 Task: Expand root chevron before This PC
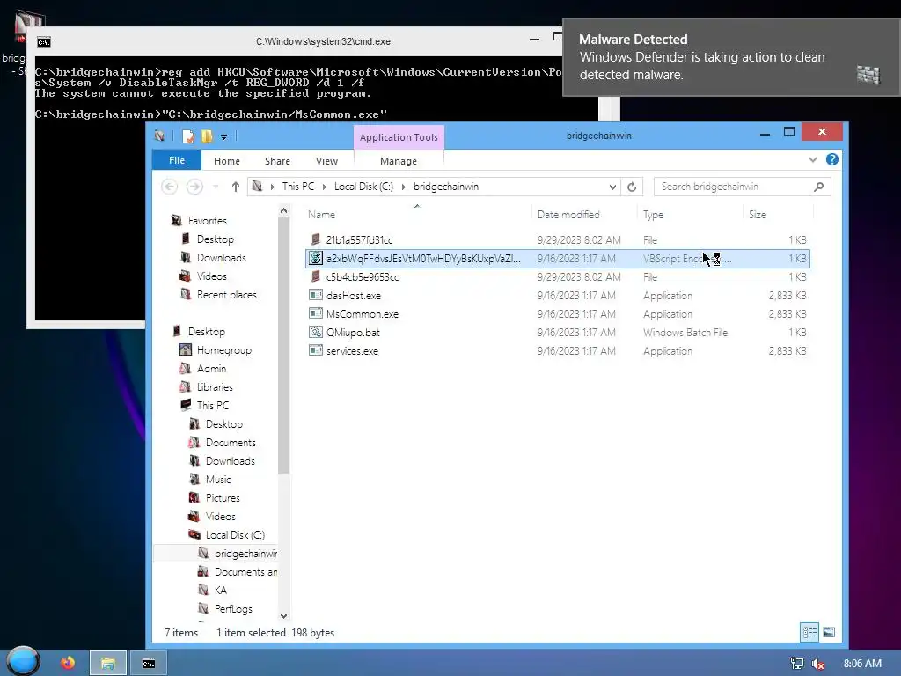[x=273, y=187]
